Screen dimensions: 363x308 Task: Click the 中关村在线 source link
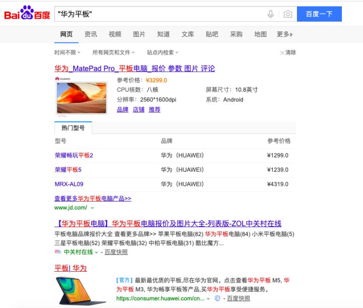click(x=78, y=252)
